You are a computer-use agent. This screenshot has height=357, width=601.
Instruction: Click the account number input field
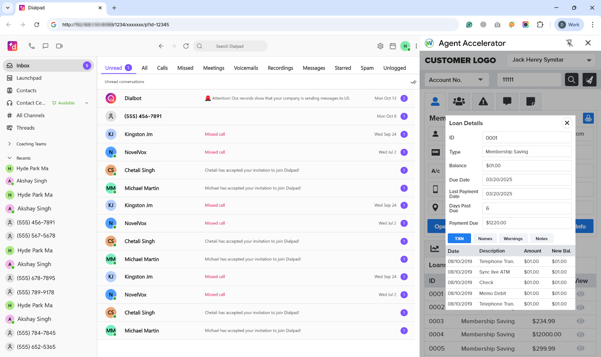[x=529, y=79]
